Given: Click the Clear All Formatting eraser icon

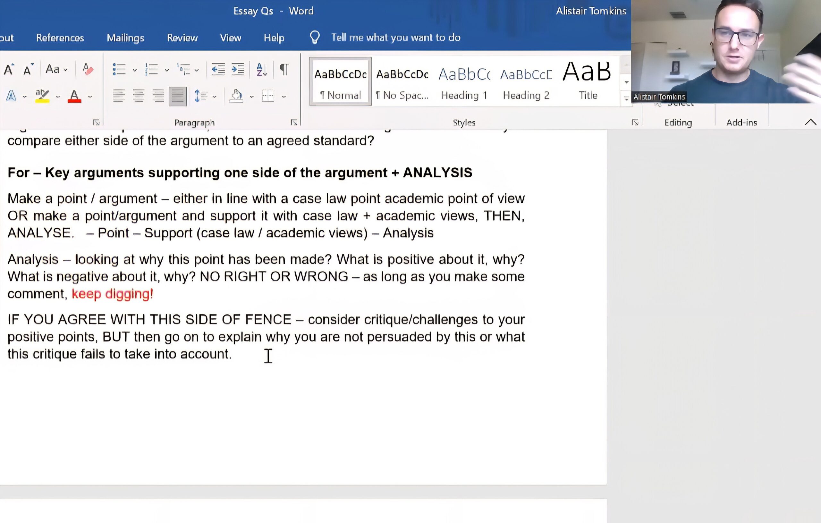Looking at the screenshot, I should 88,70.
